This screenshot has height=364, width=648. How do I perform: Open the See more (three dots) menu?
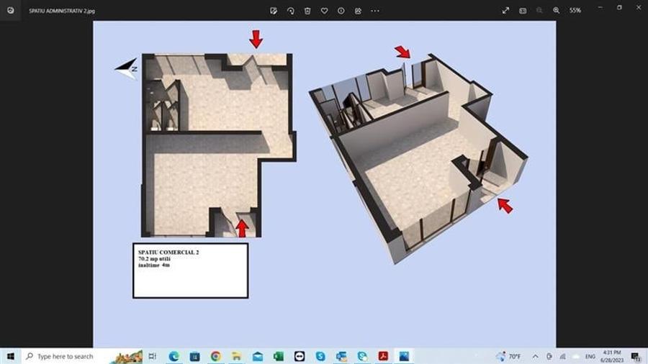pos(375,11)
